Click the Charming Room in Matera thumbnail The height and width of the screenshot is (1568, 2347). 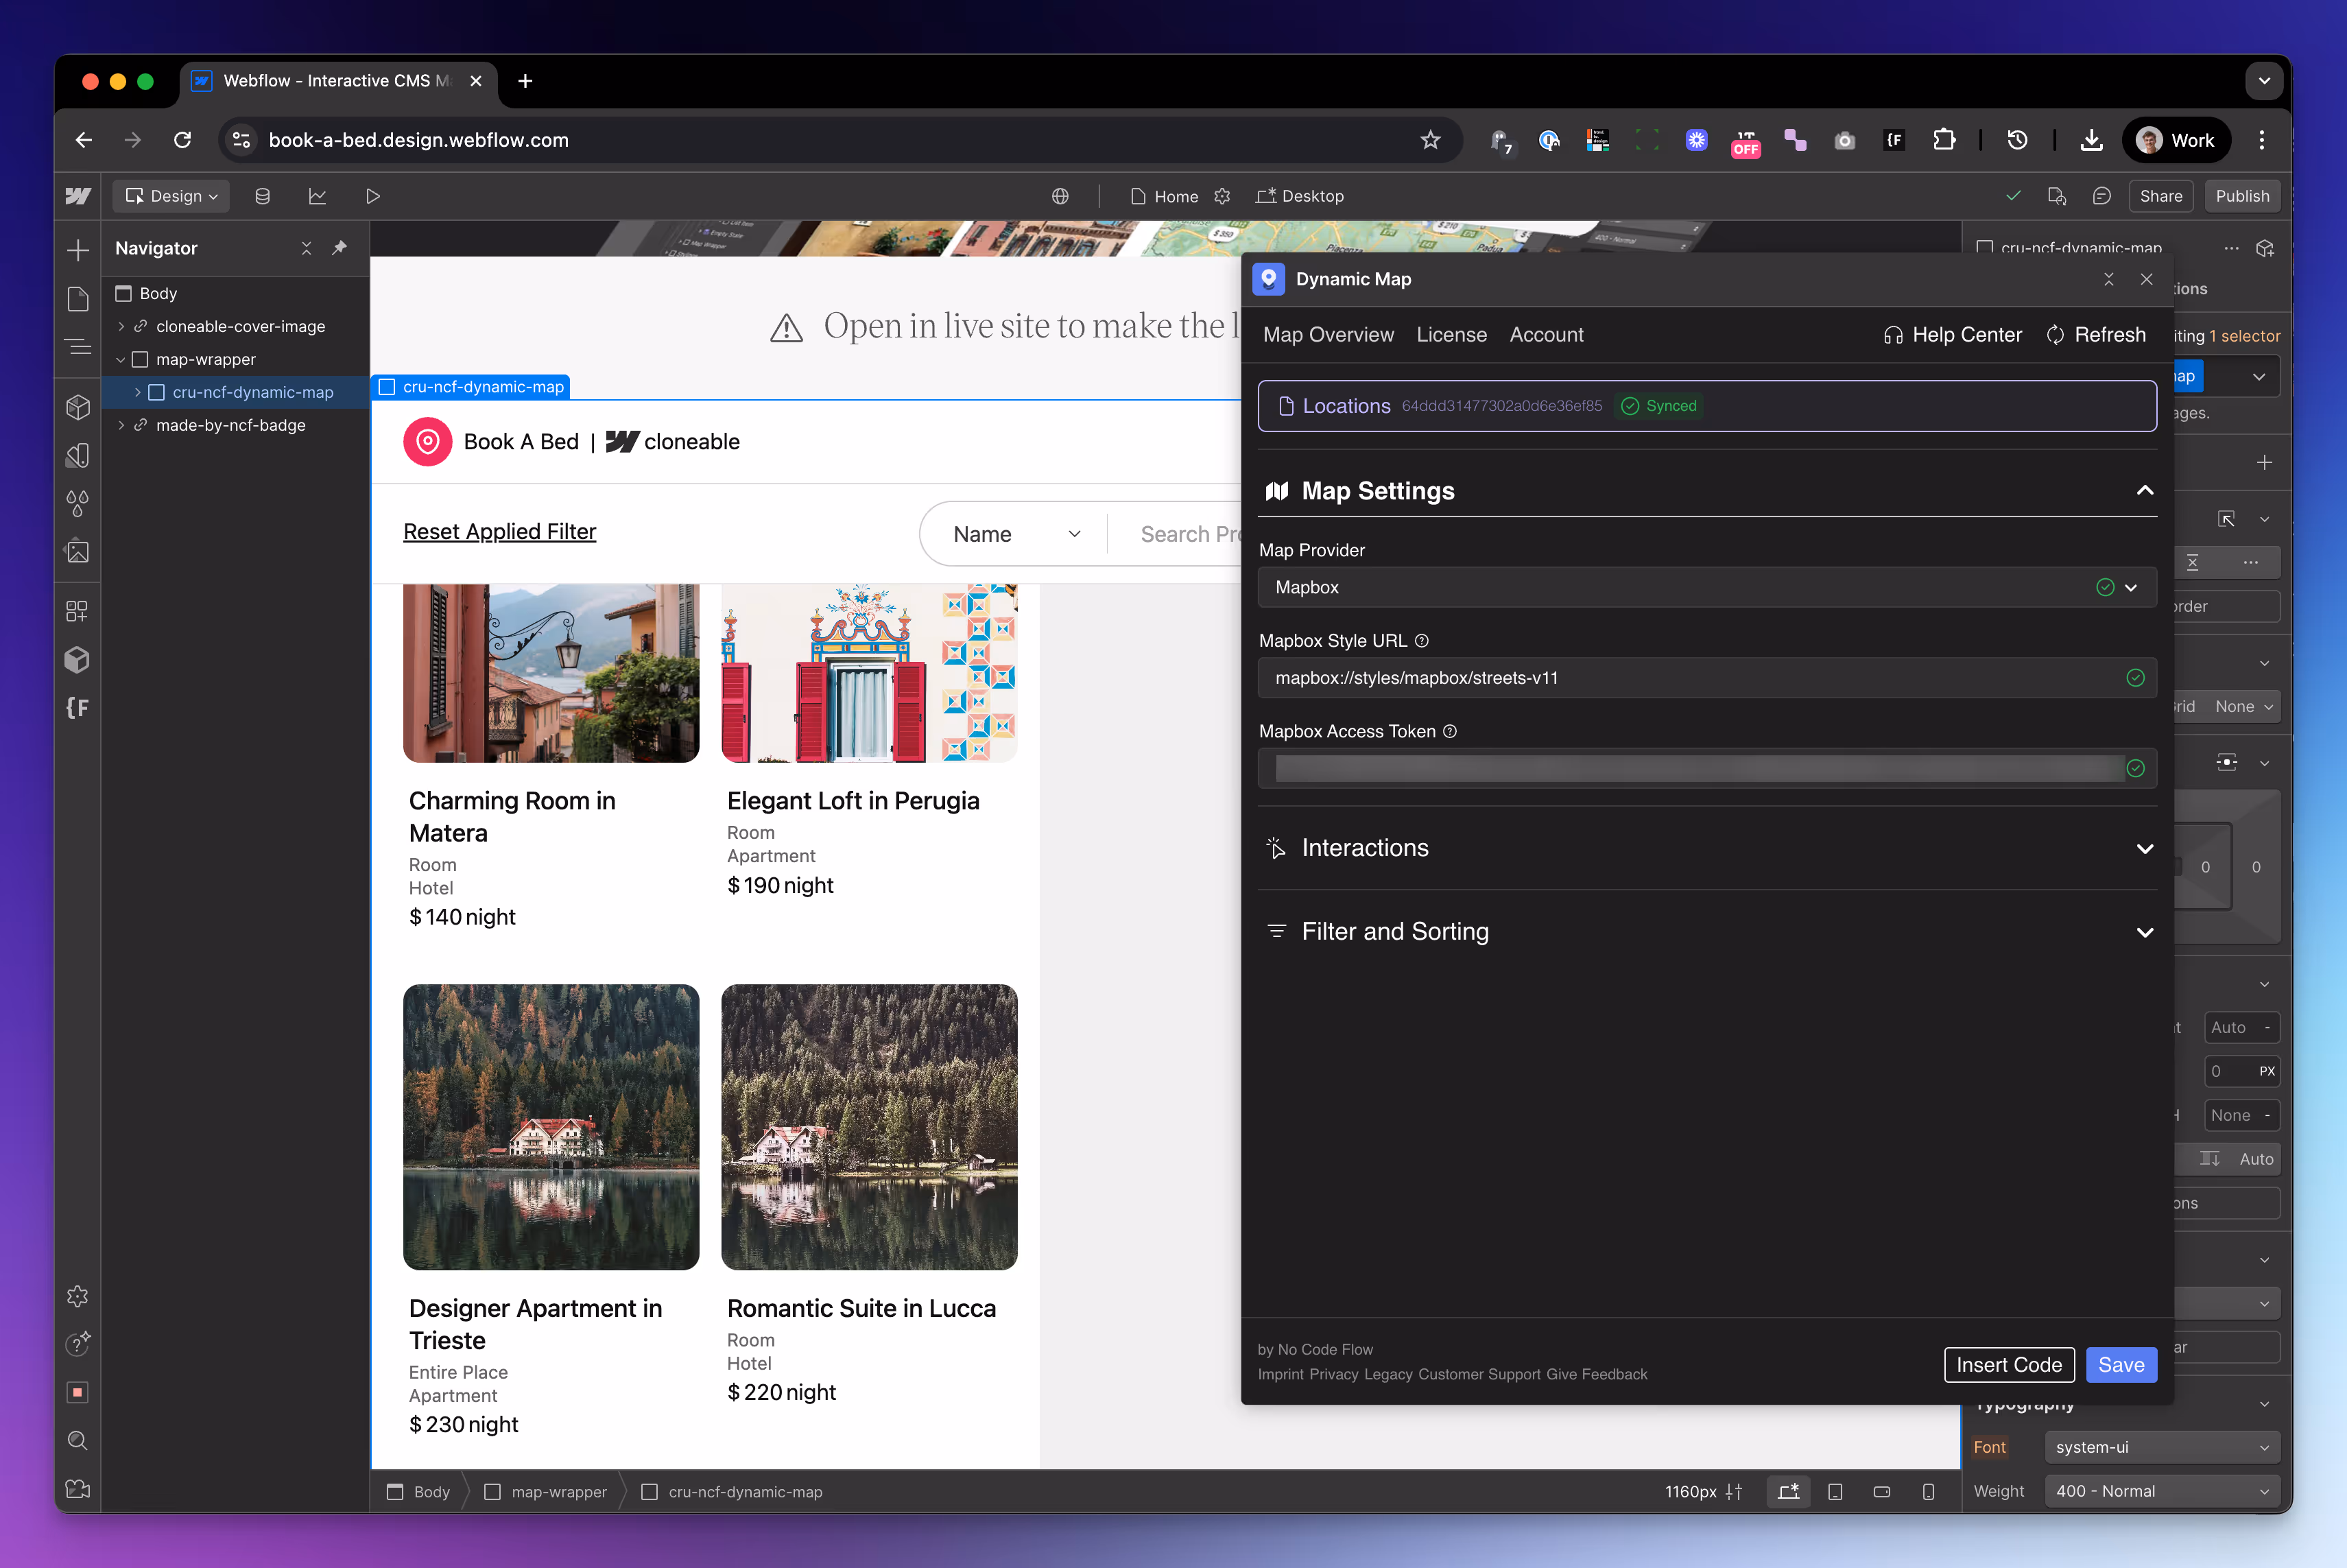click(x=551, y=673)
